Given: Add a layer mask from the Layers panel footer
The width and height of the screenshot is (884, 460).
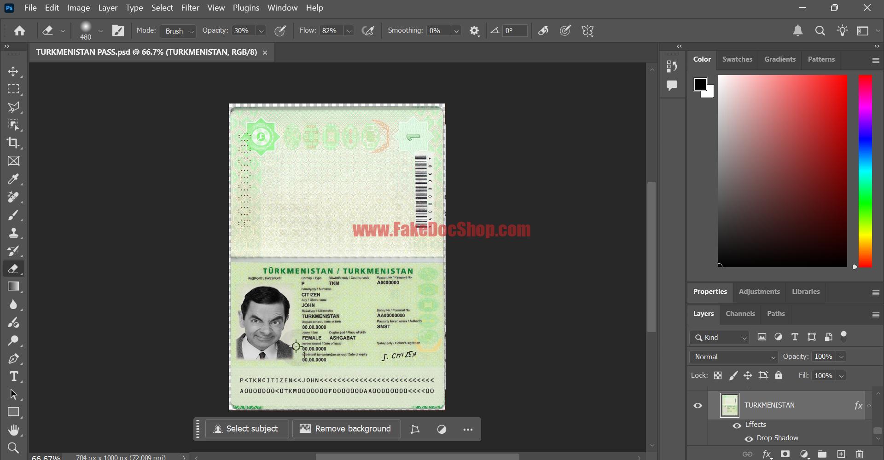Looking at the screenshot, I should 785,454.
